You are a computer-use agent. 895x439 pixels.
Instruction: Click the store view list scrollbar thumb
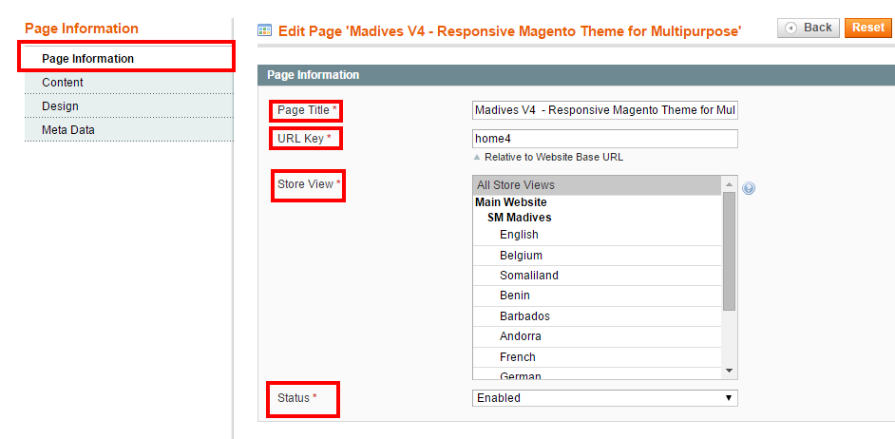(729, 251)
